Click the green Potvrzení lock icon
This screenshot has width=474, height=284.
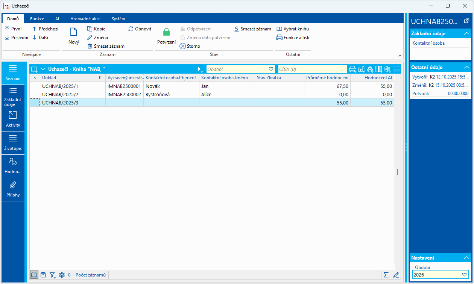[x=166, y=32]
